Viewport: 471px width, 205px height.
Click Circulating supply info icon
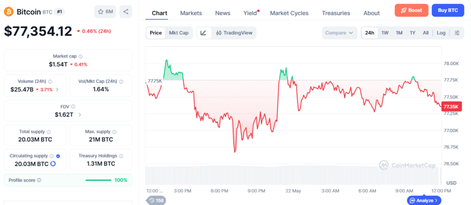pyautogui.click(x=52, y=156)
